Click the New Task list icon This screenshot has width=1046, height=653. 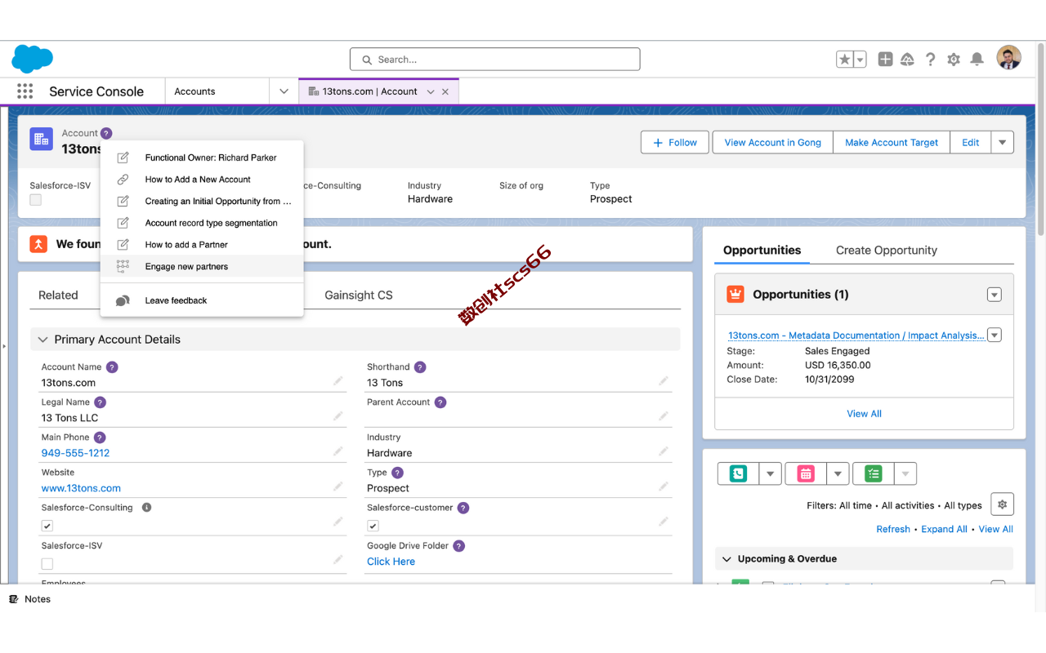(874, 473)
